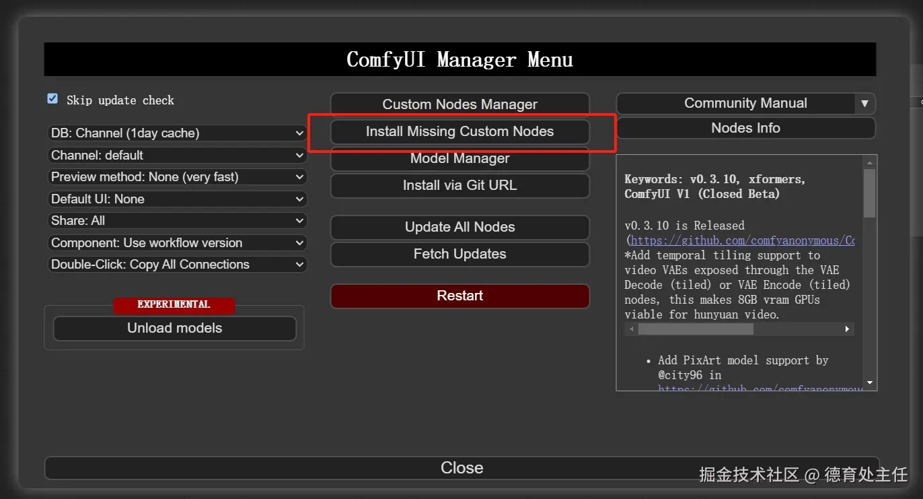The image size is (923, 499).
Task: Click the vertical scrollbar thumb in news panel
Action: 870,193
